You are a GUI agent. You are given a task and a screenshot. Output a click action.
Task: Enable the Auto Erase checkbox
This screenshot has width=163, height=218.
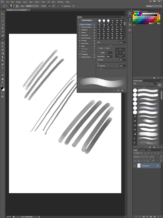pos(62,6)
